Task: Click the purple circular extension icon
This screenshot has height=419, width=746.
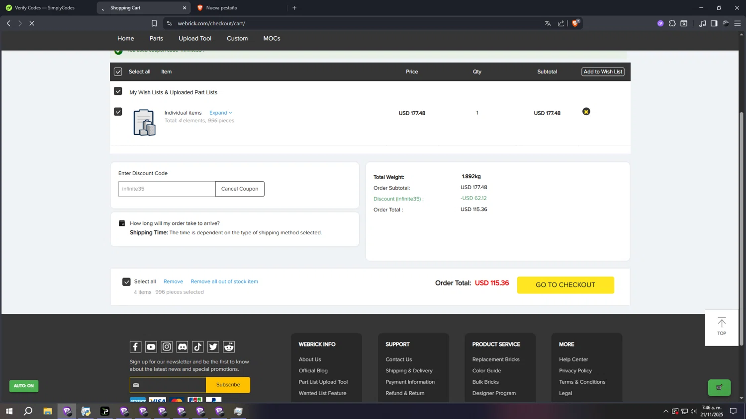Action: 660,23
